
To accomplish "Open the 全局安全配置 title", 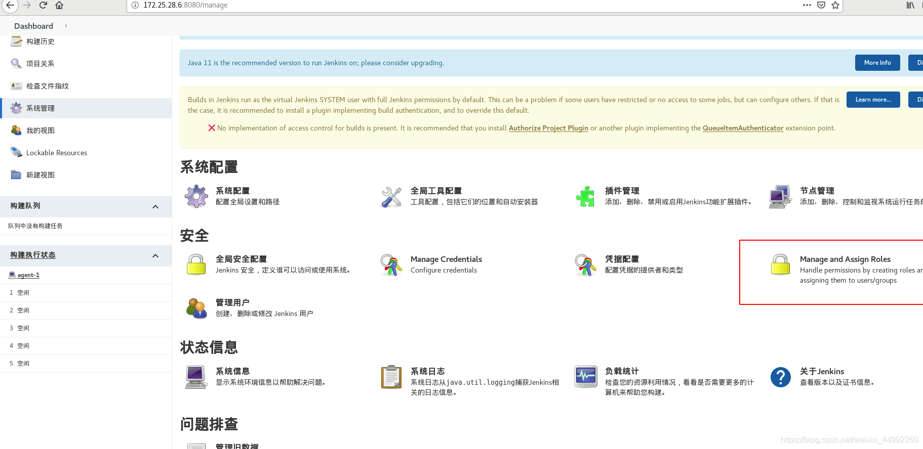I will [241, 259].
